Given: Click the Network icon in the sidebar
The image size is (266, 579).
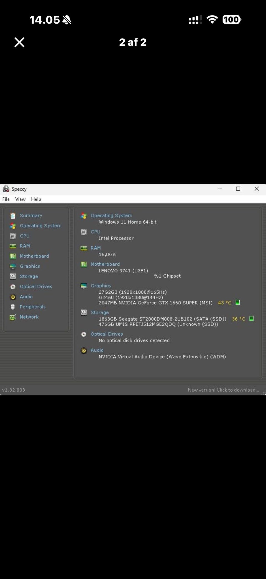Looking at the screenshot, I should click(13, 317).
